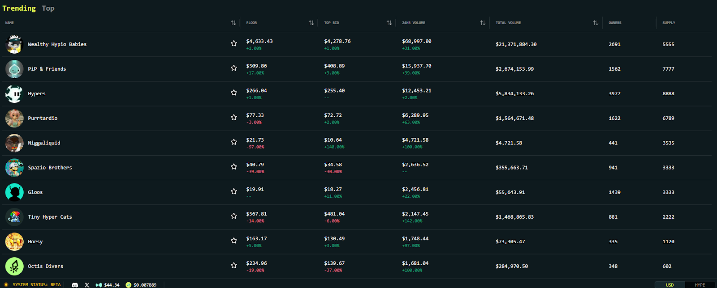This screenshot has height=288, width=717.
Task: Open the Octis Divers collection avatar
Action: tap(14, 266)
